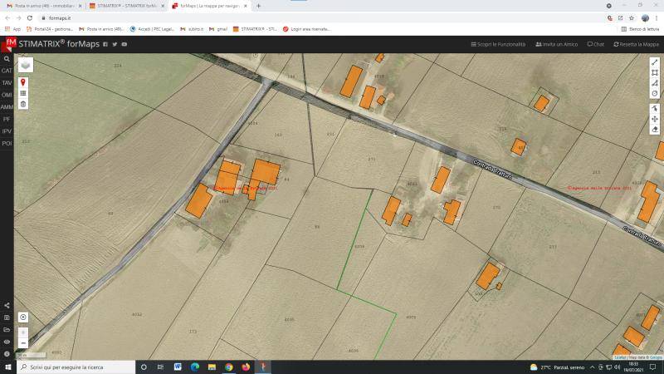
Task: Activate the move drawing tool
Action: 655,119
